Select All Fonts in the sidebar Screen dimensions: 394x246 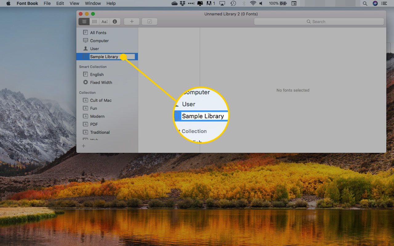(107, 33)
